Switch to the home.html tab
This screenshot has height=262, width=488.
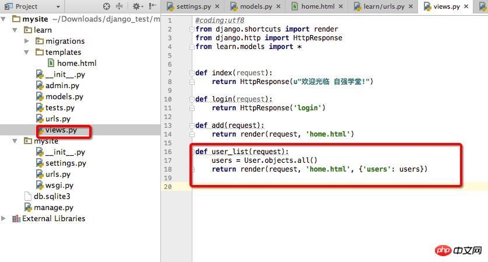pyautogui.click(x=318, y=6)
